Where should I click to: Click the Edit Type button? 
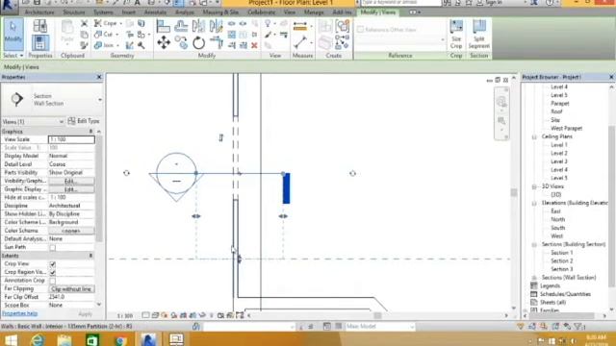[x=84, y=121]
